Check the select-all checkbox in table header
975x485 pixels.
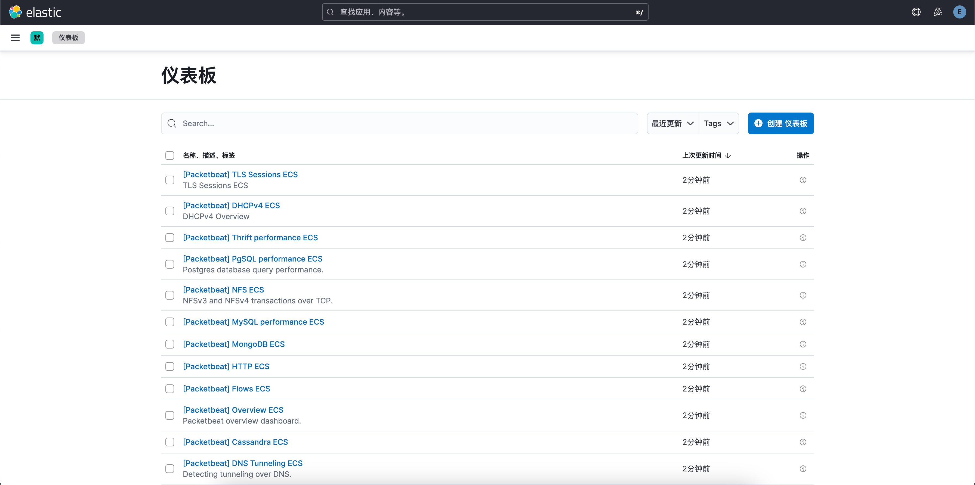[x=169, y=156]
